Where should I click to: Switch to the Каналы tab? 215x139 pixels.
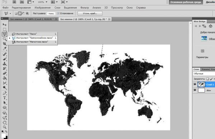[206, 69]
